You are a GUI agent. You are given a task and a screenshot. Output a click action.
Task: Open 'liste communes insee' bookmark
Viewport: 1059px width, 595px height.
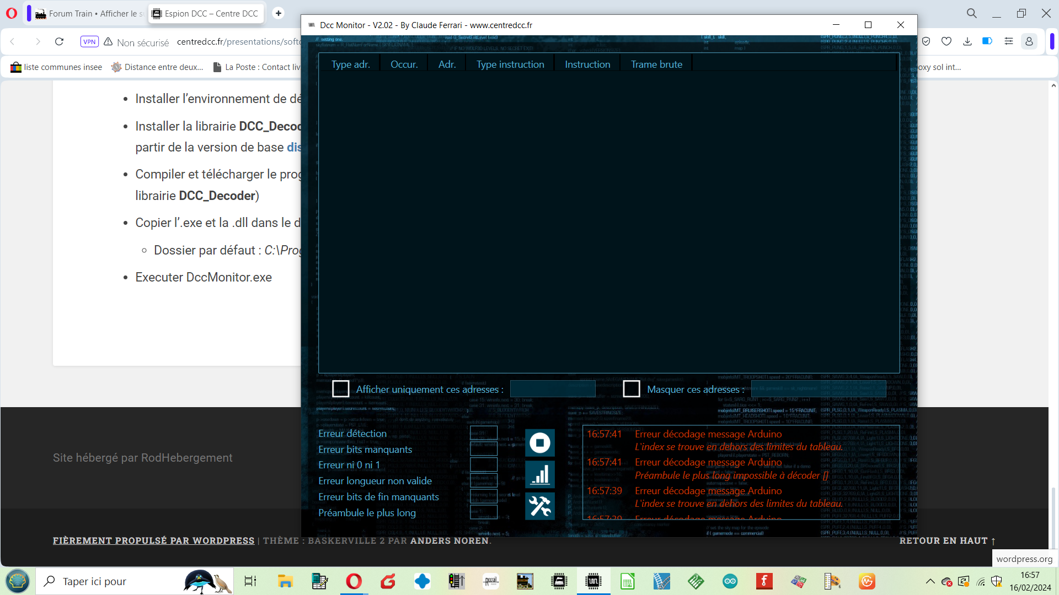pyautogui.click(x=56, y=67)
